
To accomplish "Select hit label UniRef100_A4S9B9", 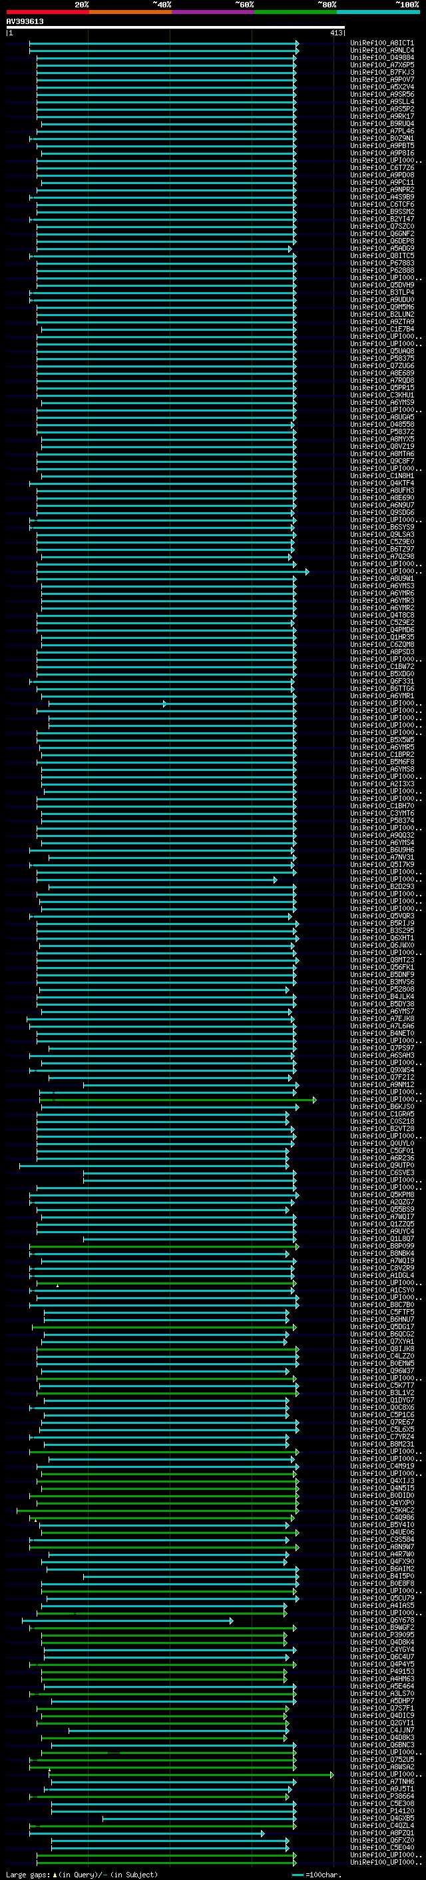I will (382, 197).
